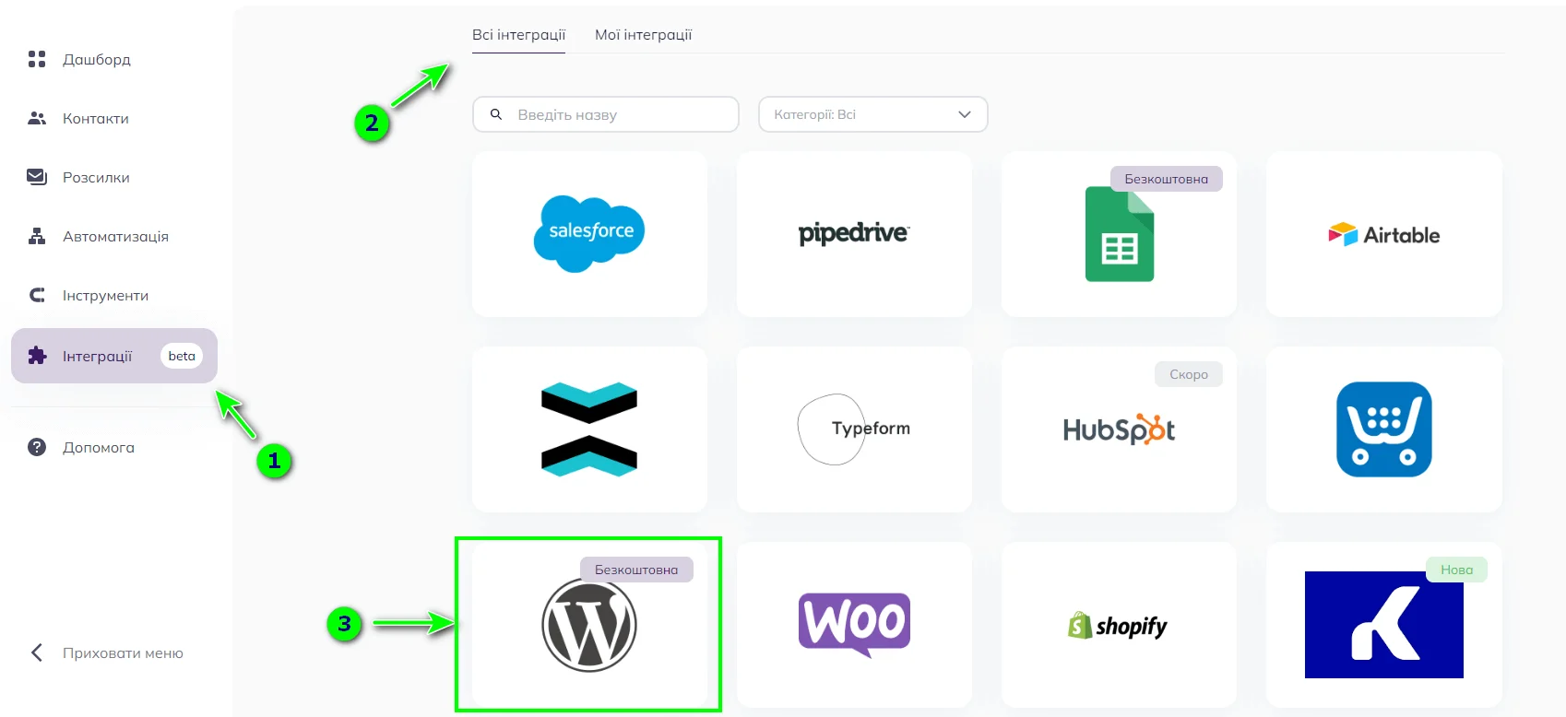The width and height of the screenshot is (1566, 717).
Task: Open the HubSpot integration card
Action: 1119,429
